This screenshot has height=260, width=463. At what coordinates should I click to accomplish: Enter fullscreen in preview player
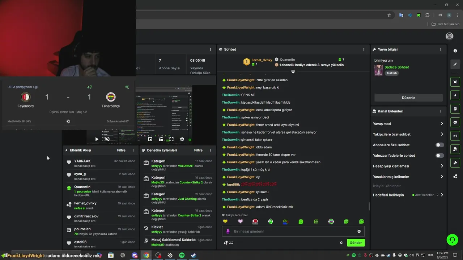click(x=171, y=139)
